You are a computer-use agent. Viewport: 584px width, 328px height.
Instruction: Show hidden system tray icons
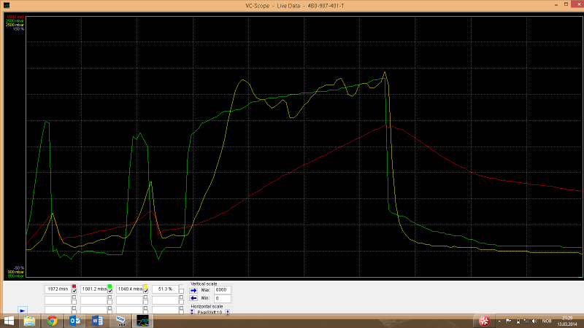[500, 321]
